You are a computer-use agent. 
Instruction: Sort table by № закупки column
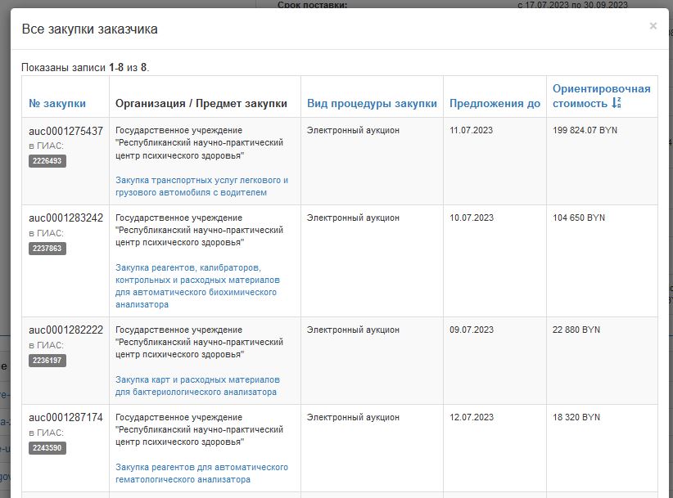point(57,104)
